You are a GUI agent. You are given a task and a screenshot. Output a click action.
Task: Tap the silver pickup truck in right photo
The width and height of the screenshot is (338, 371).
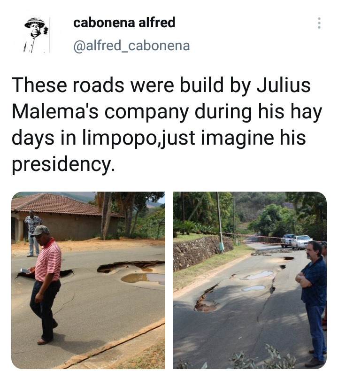[x=287, y=240]
